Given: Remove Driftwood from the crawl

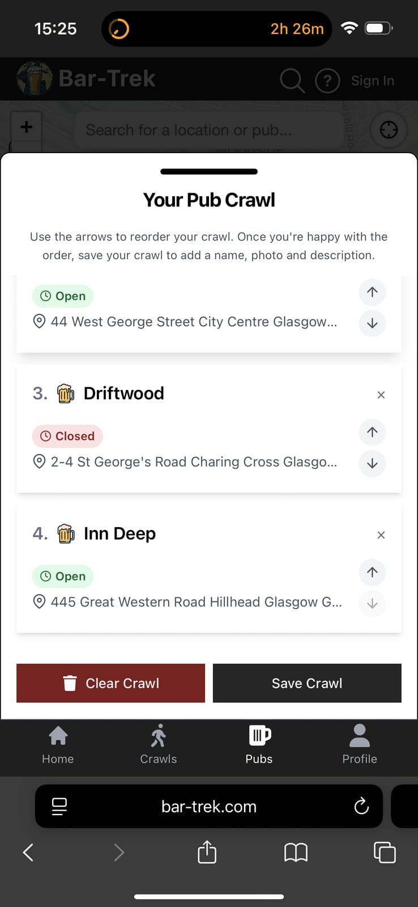Looking at the screenshot, I should point(381,395).
